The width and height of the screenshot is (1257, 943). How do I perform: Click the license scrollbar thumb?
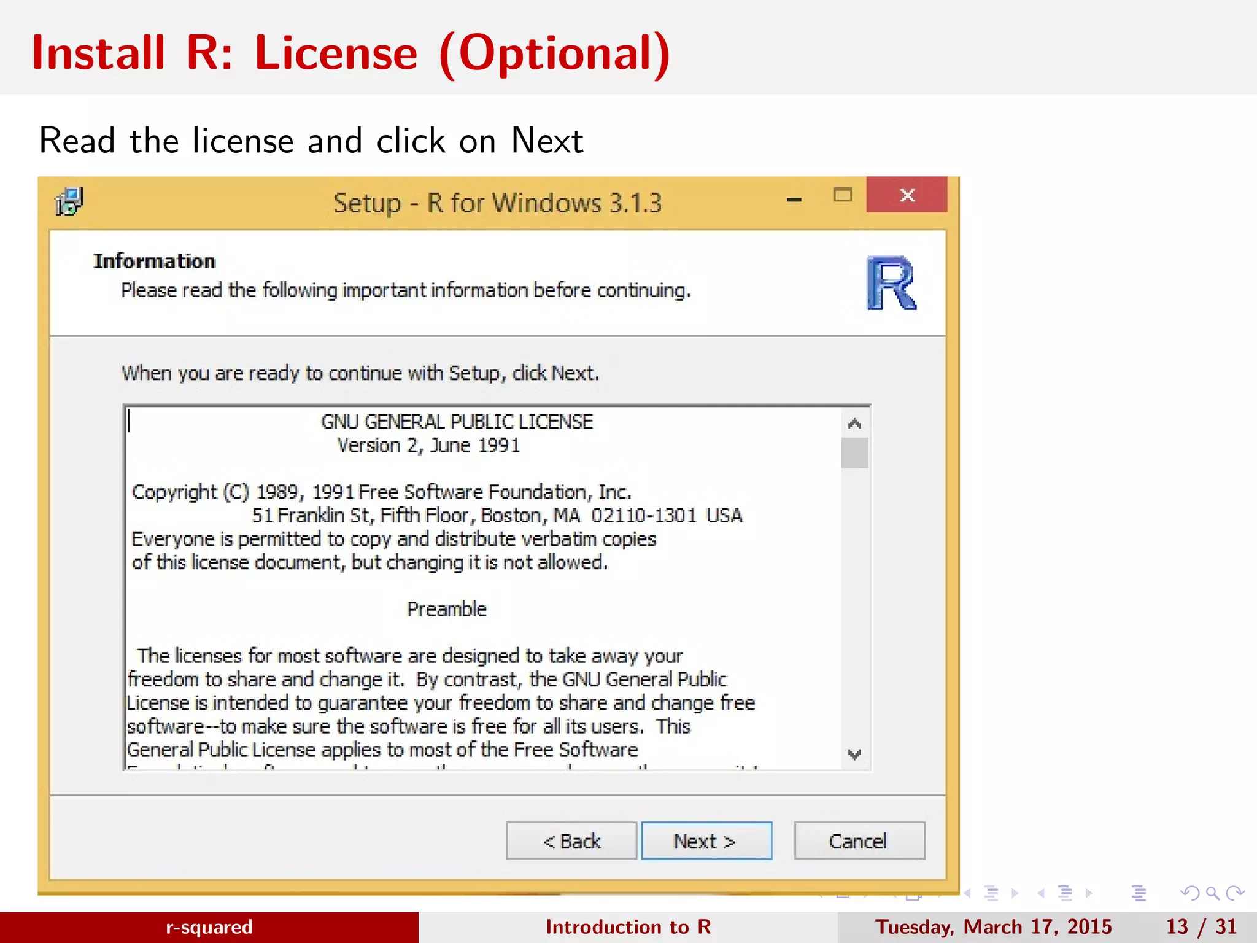point(854,452)
